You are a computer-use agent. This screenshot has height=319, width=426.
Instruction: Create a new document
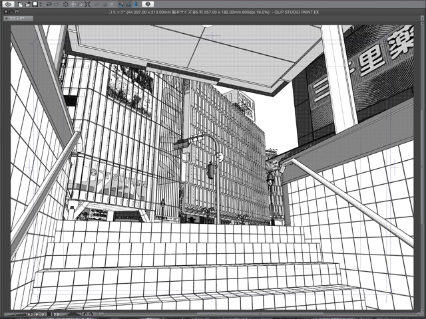coord(21,5)
